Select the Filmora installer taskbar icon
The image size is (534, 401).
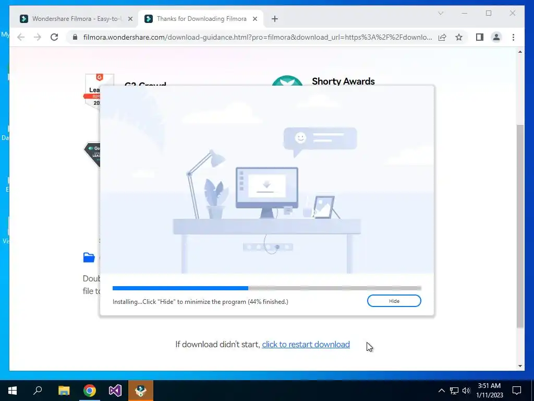click(141, 391)
